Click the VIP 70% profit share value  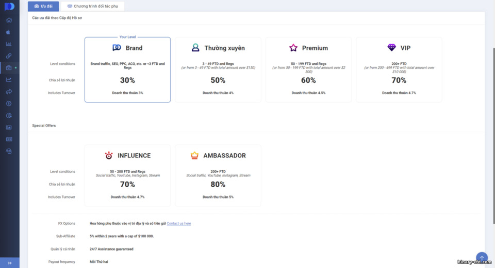point(399,80)
